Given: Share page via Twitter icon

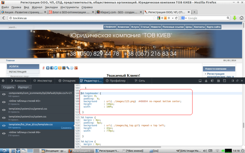Looking at the screenshot, I should (56, 68).
